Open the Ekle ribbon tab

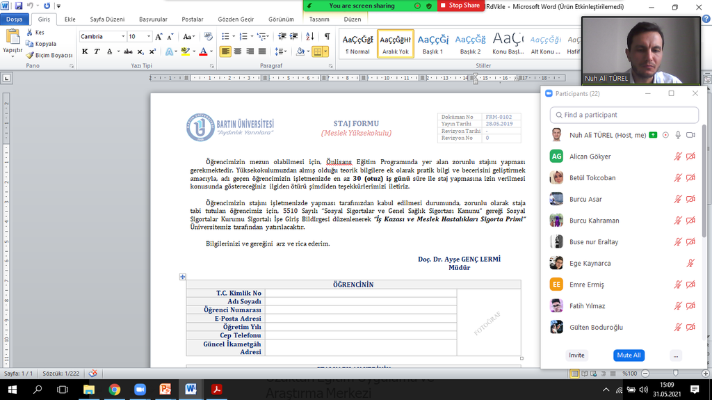pos(70,19)
